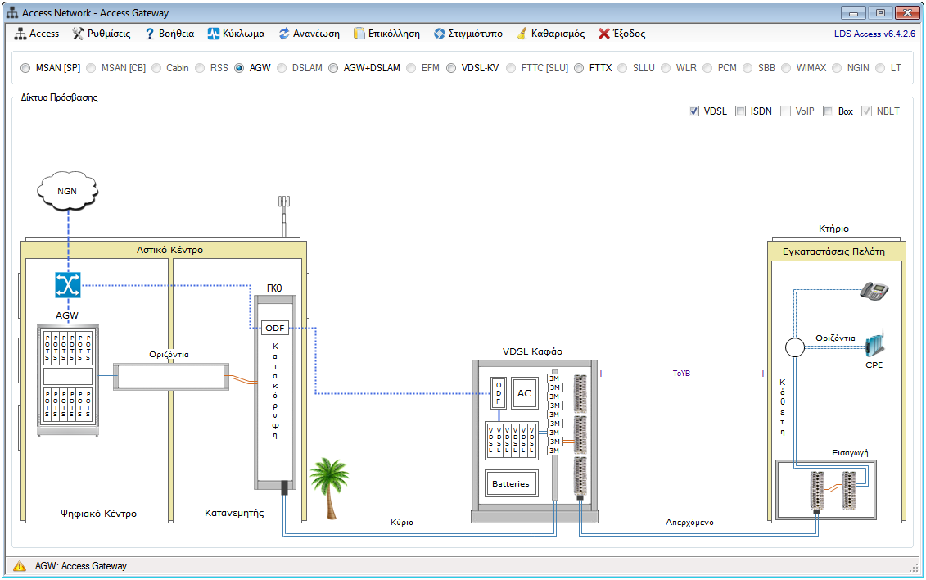Click the ODF box in ΓΚΟ frame
926x580 pixels.
274,328
